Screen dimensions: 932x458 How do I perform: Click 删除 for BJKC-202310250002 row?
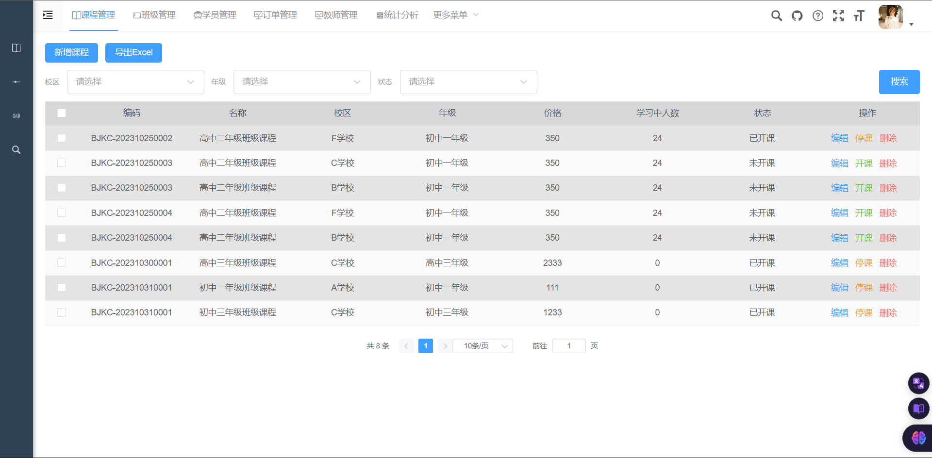click(888, 138)
